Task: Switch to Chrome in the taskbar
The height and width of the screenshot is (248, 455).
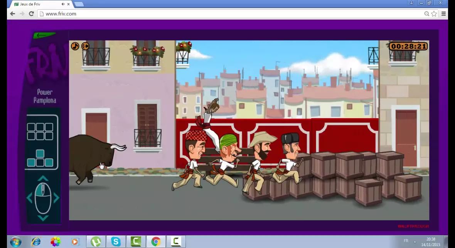Action: (156, 241)
